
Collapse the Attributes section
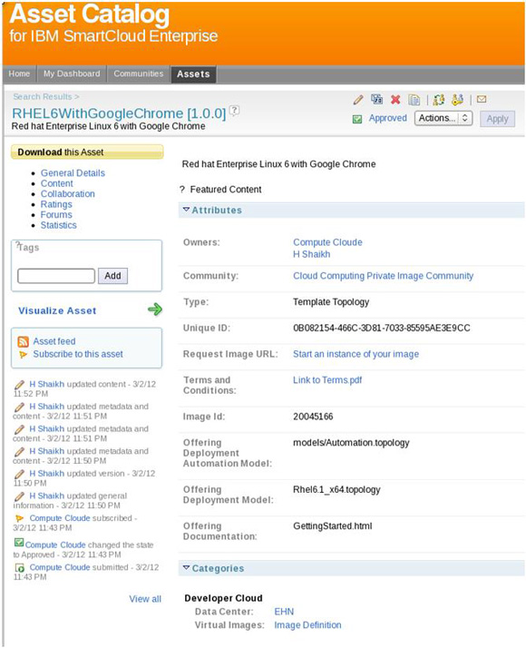coord(186,210)
